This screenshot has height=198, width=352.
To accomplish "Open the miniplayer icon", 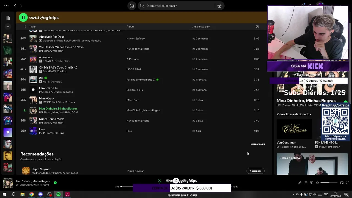I will click(x=342, y=183).
